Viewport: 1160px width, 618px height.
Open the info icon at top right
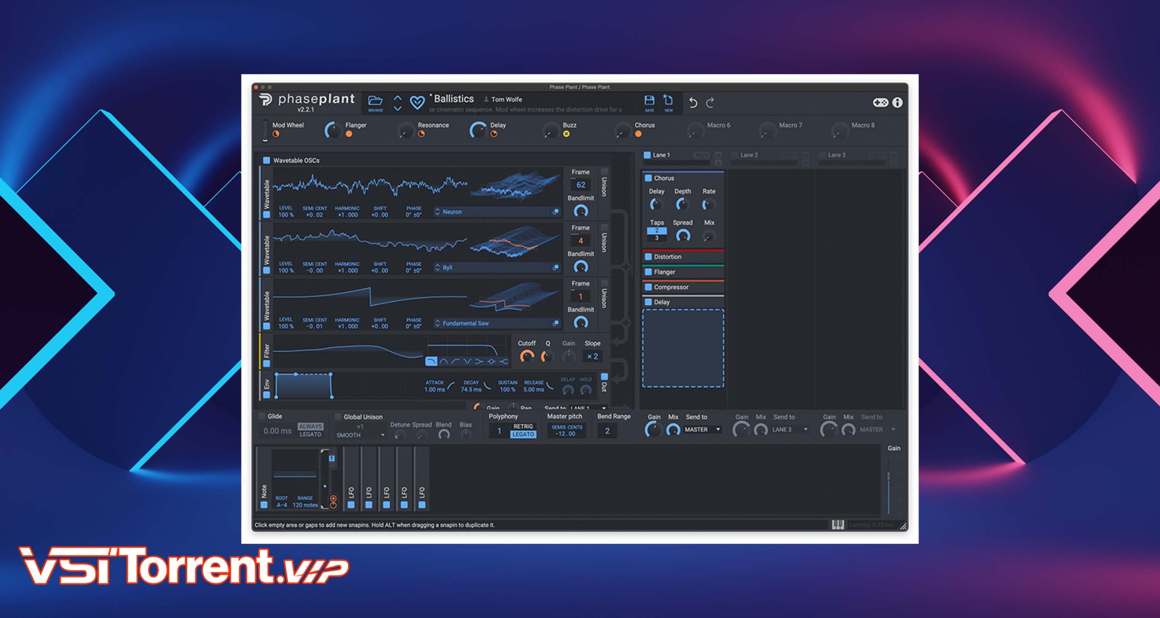pos(897,102)
